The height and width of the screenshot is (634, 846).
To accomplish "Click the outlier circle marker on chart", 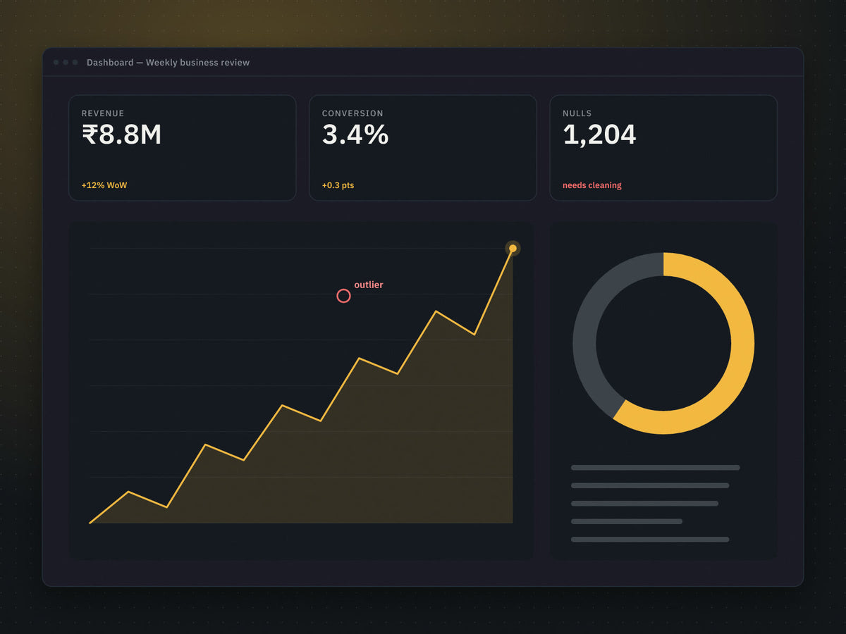I will pos(343,296).
